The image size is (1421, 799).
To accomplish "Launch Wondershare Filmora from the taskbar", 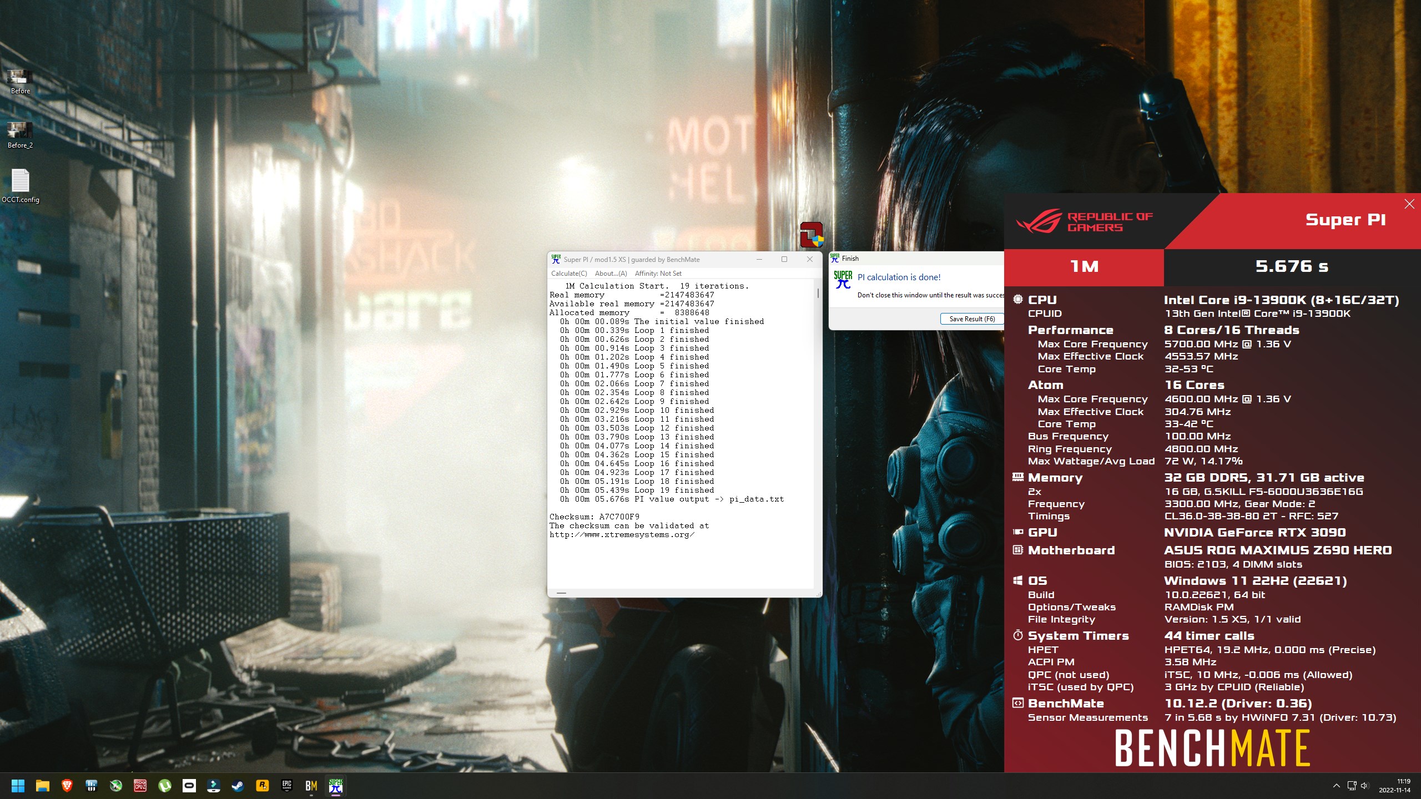I will [x=214, y=786].
